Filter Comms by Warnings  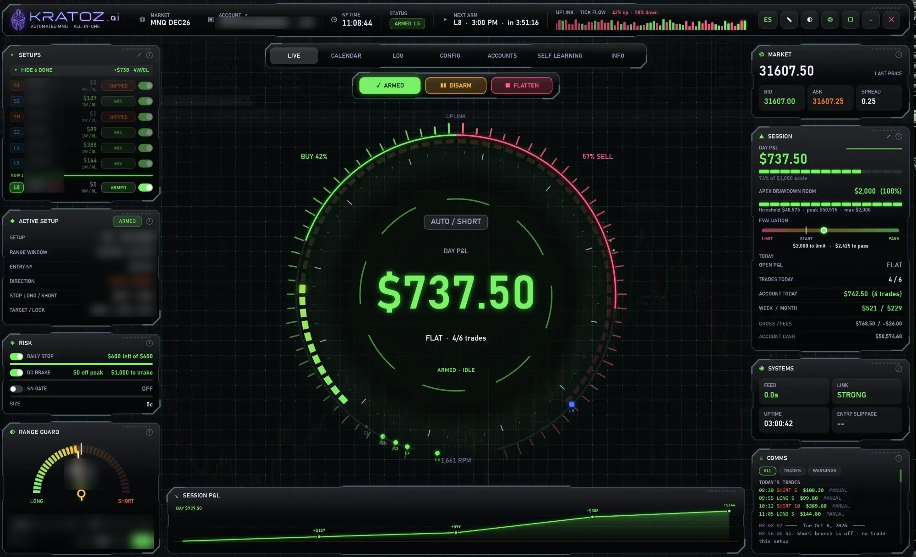(824, 471)
